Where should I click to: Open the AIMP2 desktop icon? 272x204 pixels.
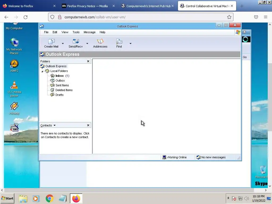coord(14,66)
